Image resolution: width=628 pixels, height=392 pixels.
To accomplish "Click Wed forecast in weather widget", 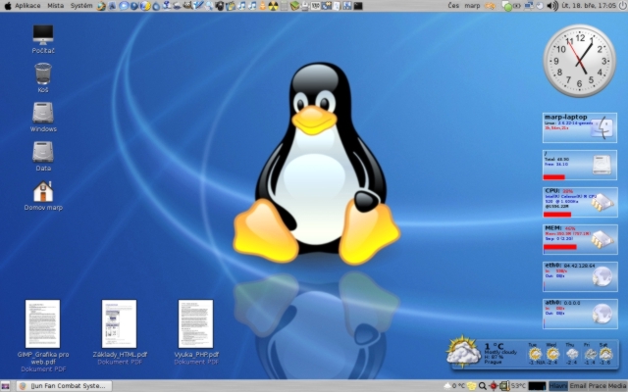I will (x=552, y=353).
